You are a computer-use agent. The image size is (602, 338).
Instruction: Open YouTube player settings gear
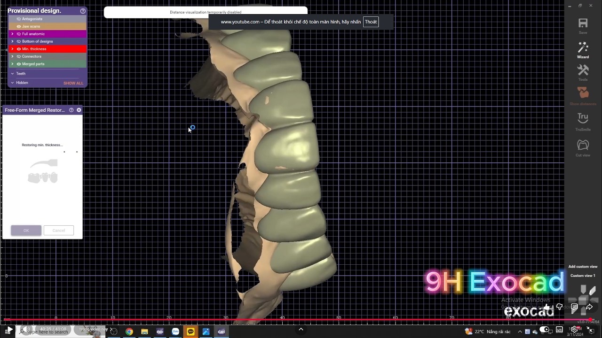(x=575, y=330)
